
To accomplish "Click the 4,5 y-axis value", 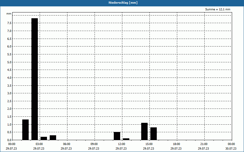I will (9, 70).
